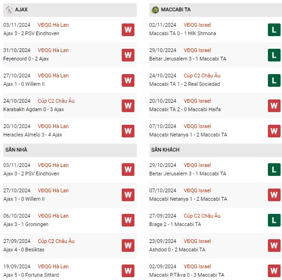This screenshot has height=280, width=282.
Task: Click L badge for Maccabi TA 0-1 HIK Shmona
Action: coord(274,30)
